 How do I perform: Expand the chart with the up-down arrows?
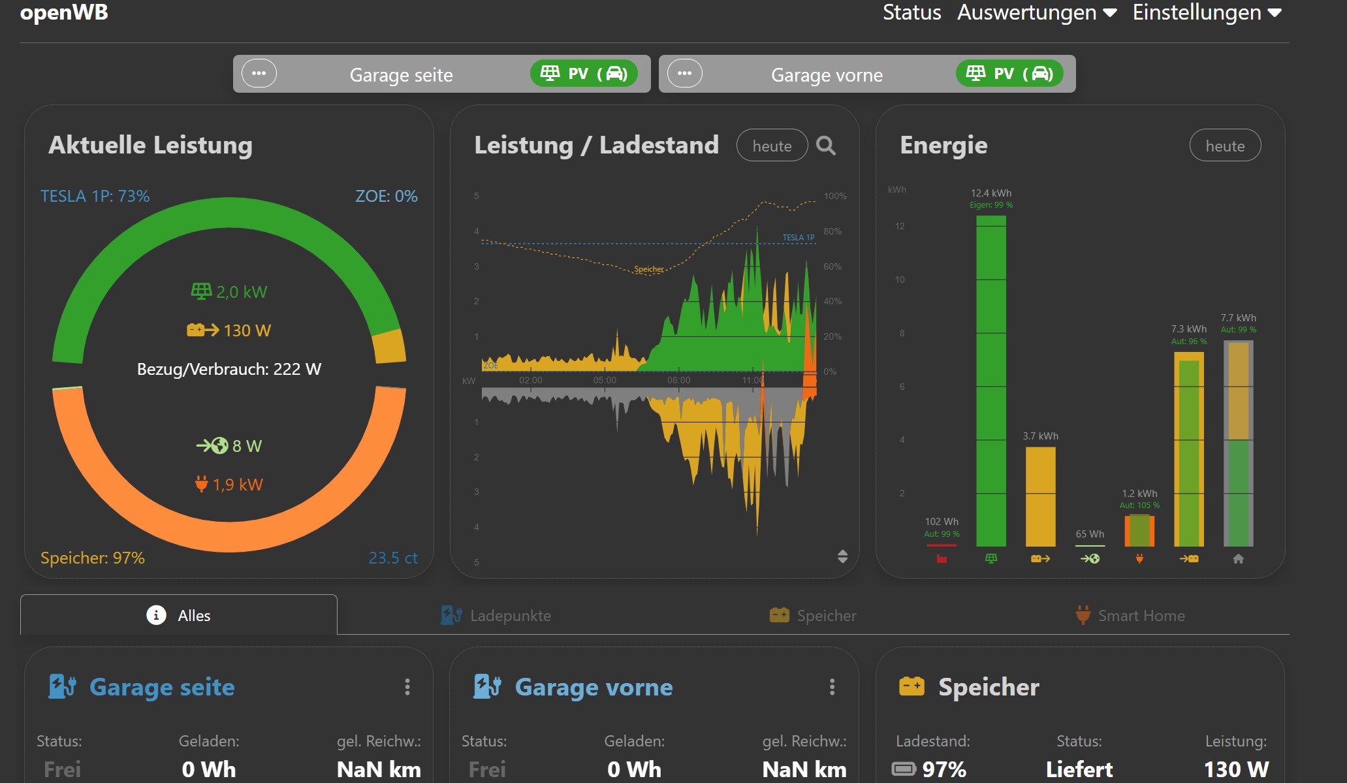coord(842,556)
